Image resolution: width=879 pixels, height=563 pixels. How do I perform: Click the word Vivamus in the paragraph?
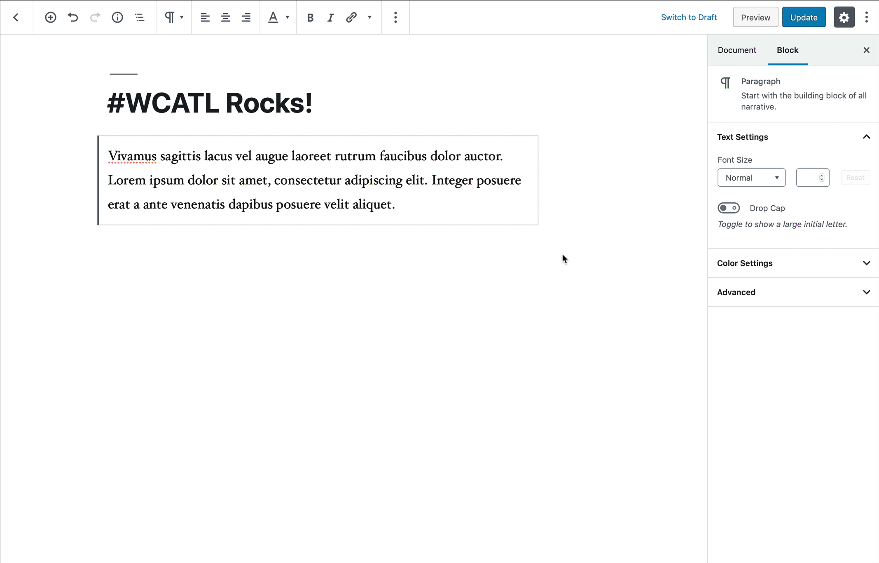pyautogui.click(x=132, y=156)
